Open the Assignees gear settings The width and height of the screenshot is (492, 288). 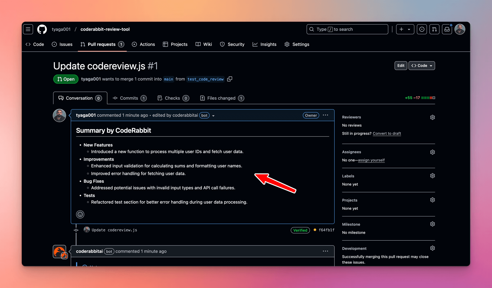433,152
